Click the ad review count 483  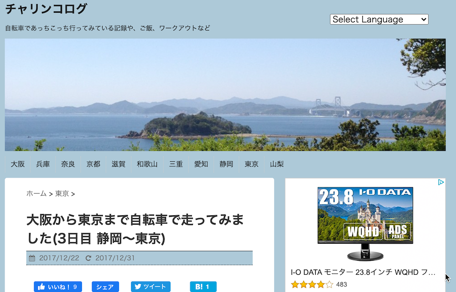[x=342, y=284]
